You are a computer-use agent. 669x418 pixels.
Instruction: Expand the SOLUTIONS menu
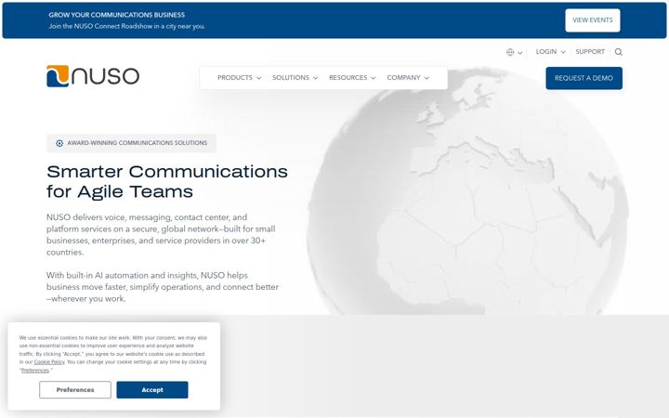click(x=295, y=78)
